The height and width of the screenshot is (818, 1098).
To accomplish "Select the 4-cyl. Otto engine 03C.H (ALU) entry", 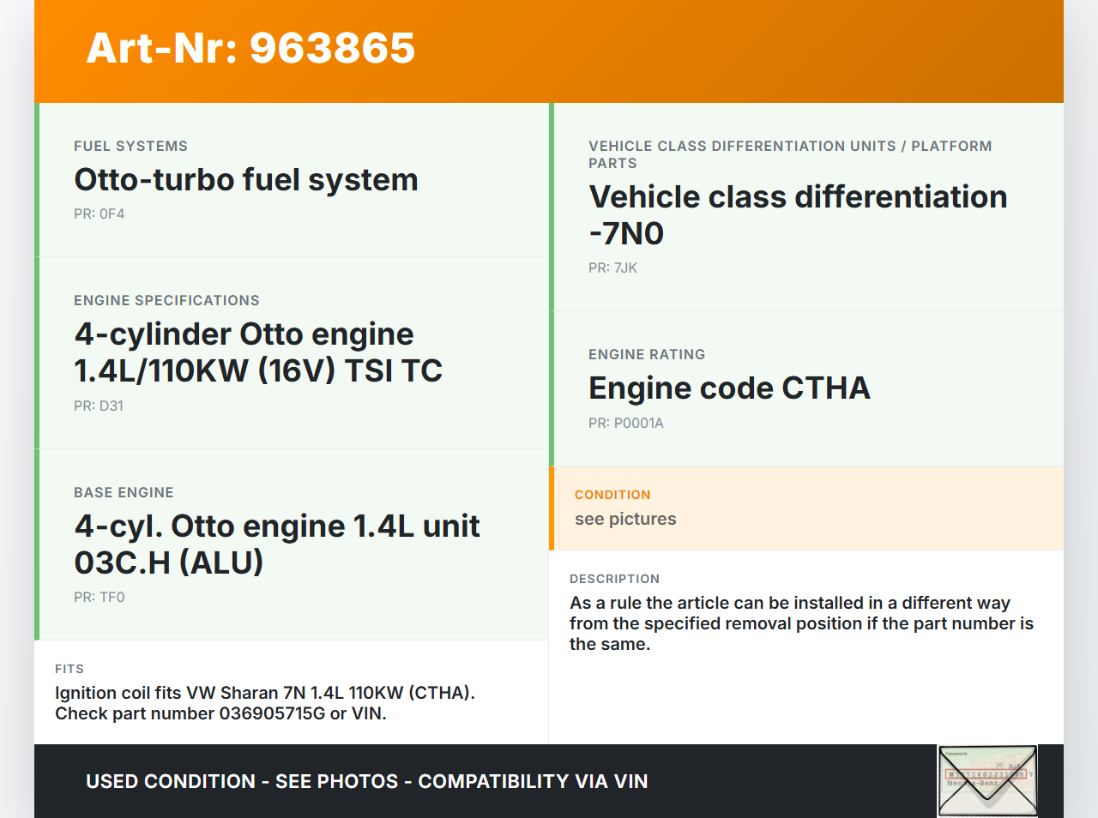I will [x=276, y=544].
